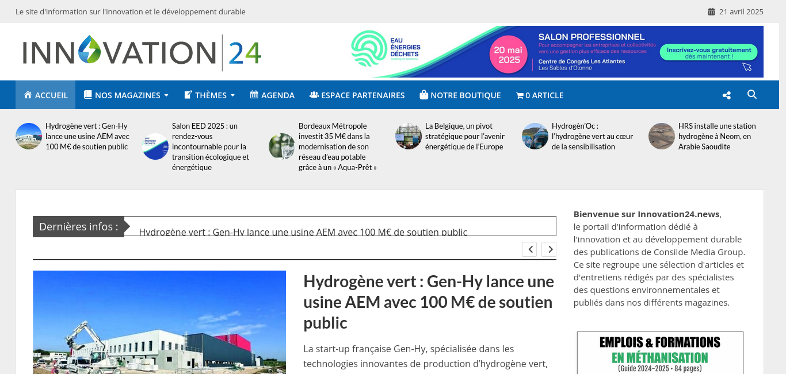
Task: Open thumbnail for Hydrogèn'Oc article
Action: [535, 136]
